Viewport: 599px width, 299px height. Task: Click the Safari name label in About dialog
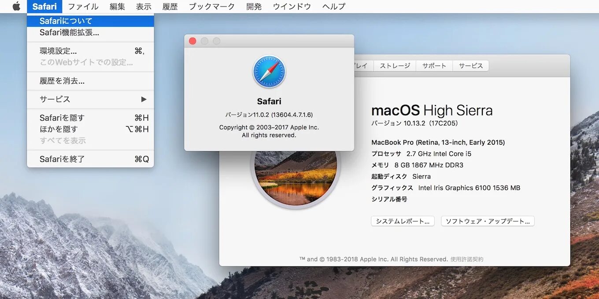pyautogui.click(x=269, y=102)
